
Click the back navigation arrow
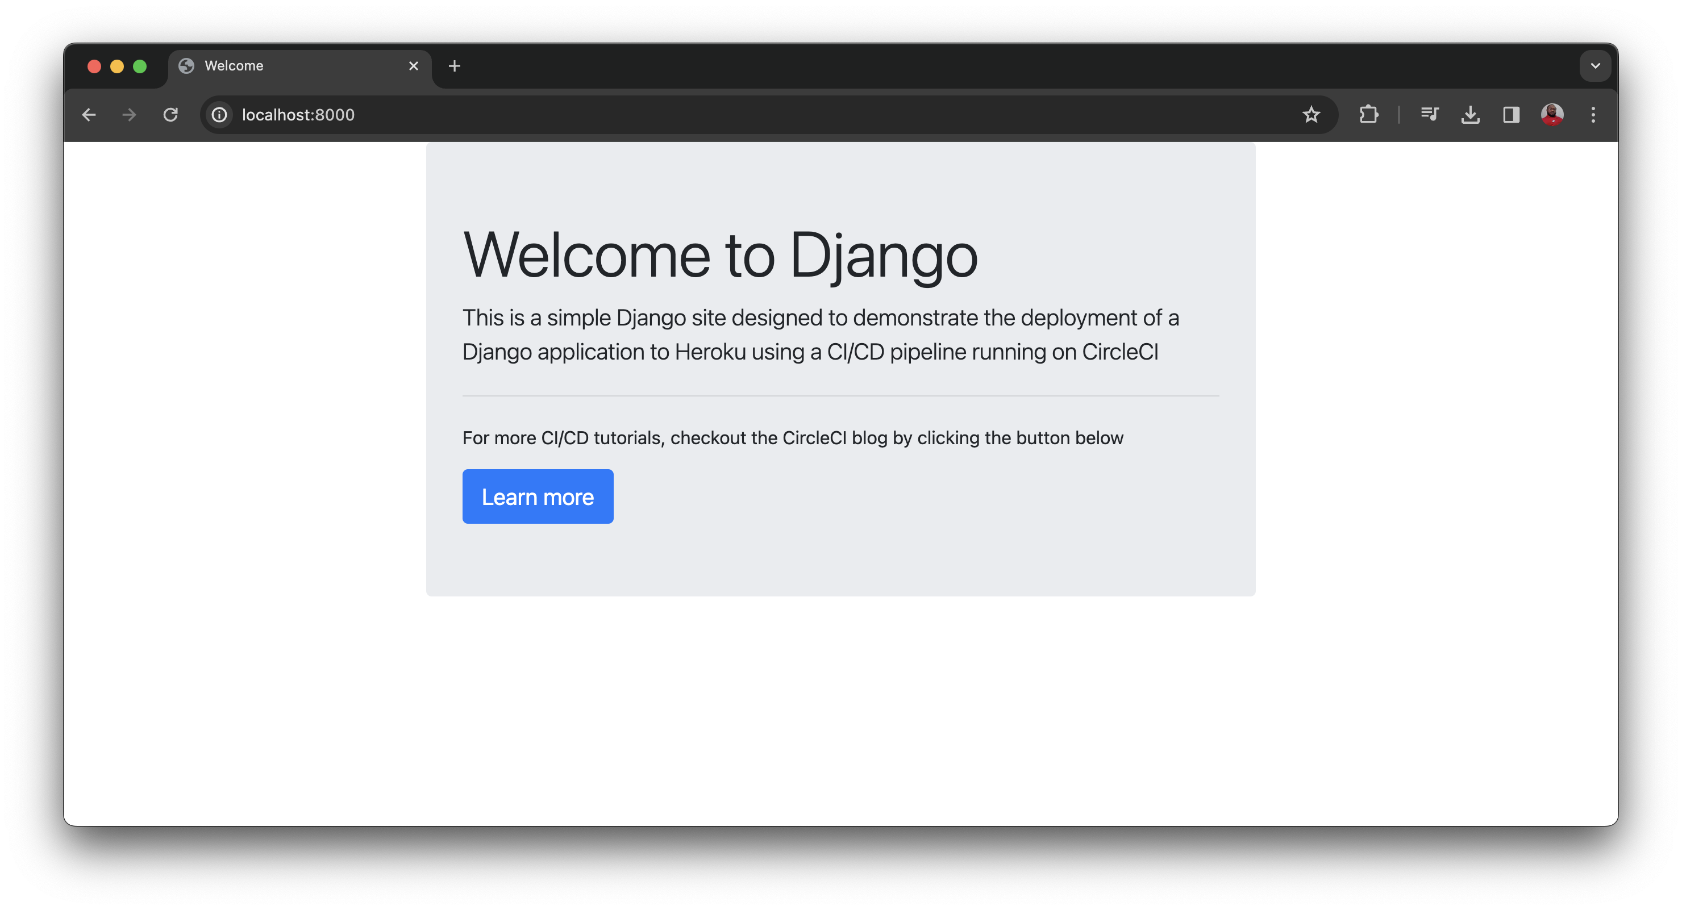[89, 114]
